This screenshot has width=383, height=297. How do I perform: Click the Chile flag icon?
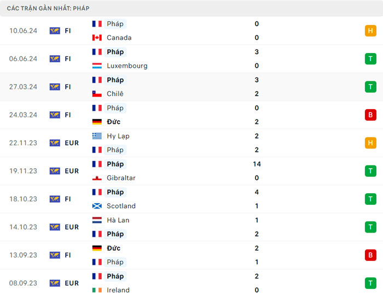97,94
